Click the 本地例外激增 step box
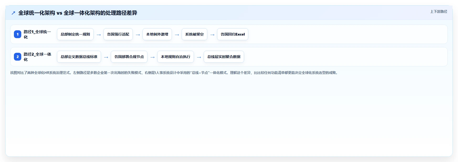The height and width of the screenshot is (162, 458). click(x=157, y=34)
